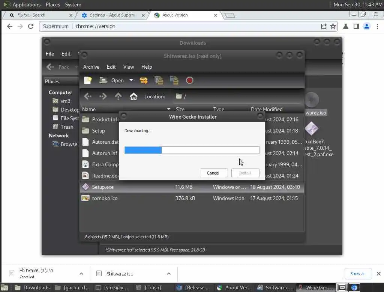
Task: Click the archive Location path field
Action: point(237,96)
